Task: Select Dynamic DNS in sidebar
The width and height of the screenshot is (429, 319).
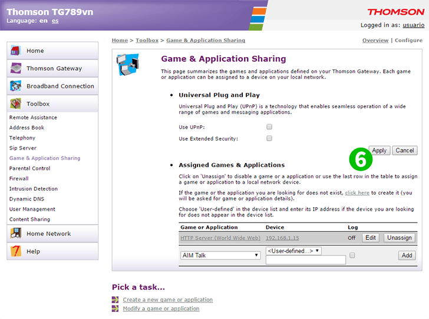Action: pos(27,199)
